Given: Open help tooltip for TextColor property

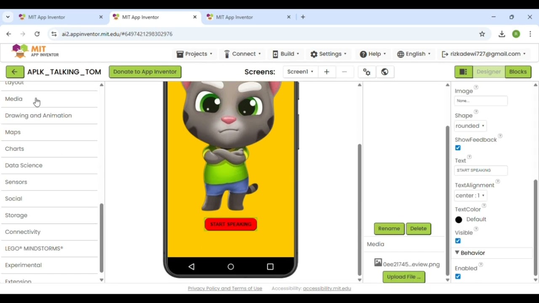Looking at the screenshot, I should [484, 205].
